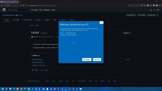Open the GitHub footer Privacy link
The height and width of the screenshot is (91, 162).
[54, 81]
